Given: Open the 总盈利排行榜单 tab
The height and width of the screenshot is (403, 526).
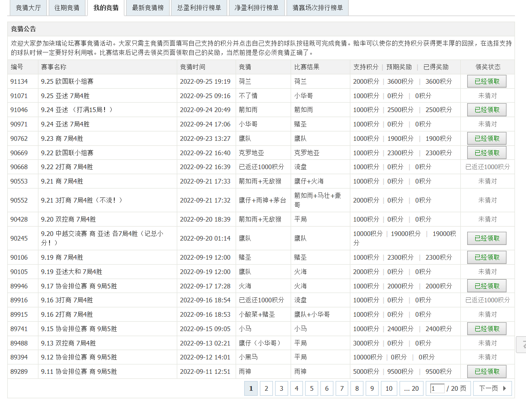Looking at the screenshot, I should (x=199, y=8).
